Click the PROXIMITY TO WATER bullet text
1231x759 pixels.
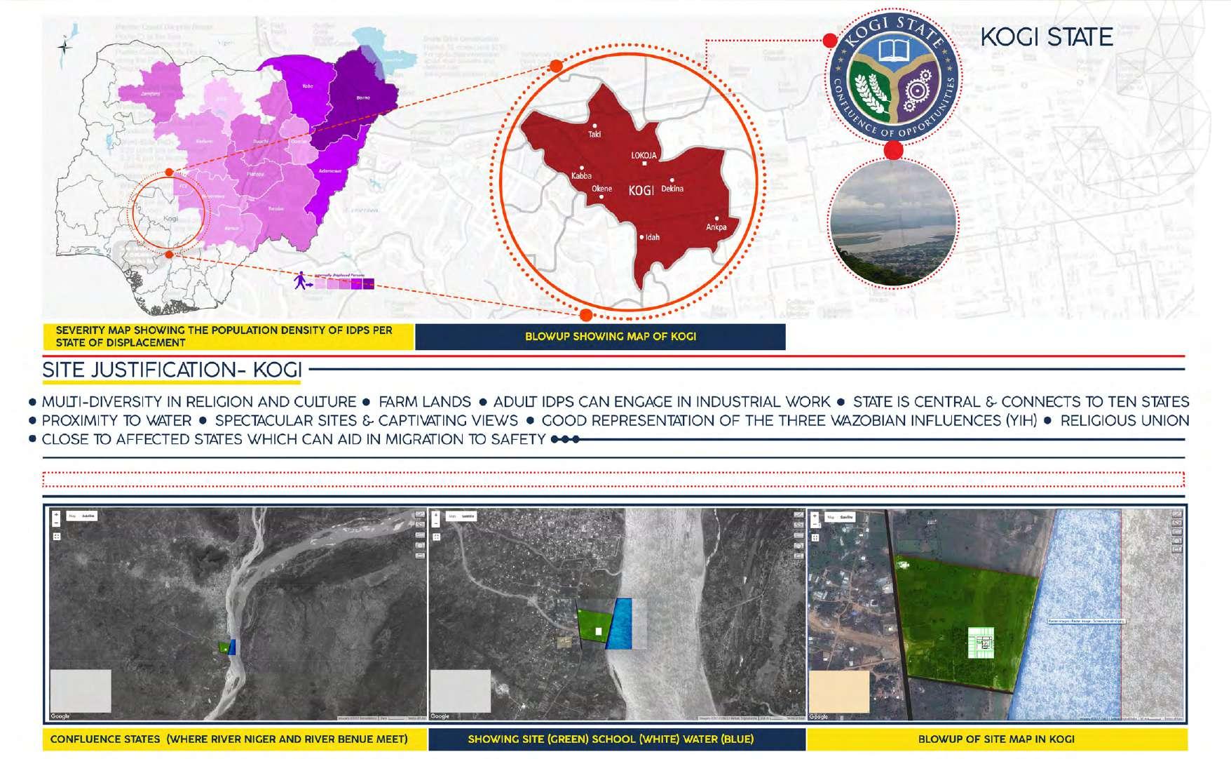pyautogui.click(x=116, y=421)
